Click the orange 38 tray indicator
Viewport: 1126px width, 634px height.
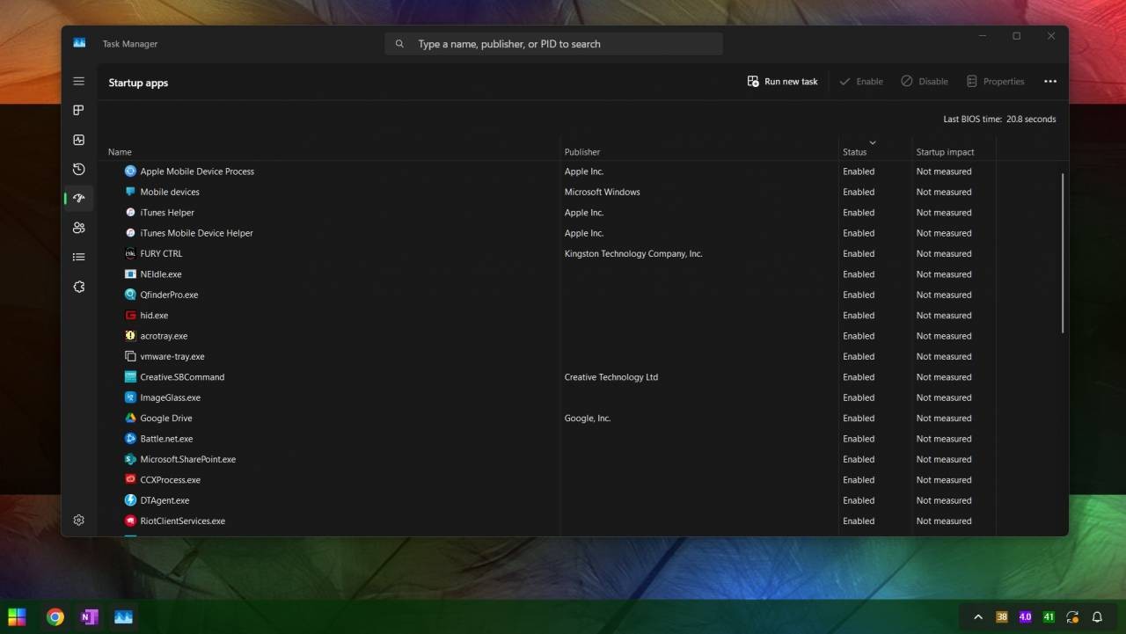1002,616
